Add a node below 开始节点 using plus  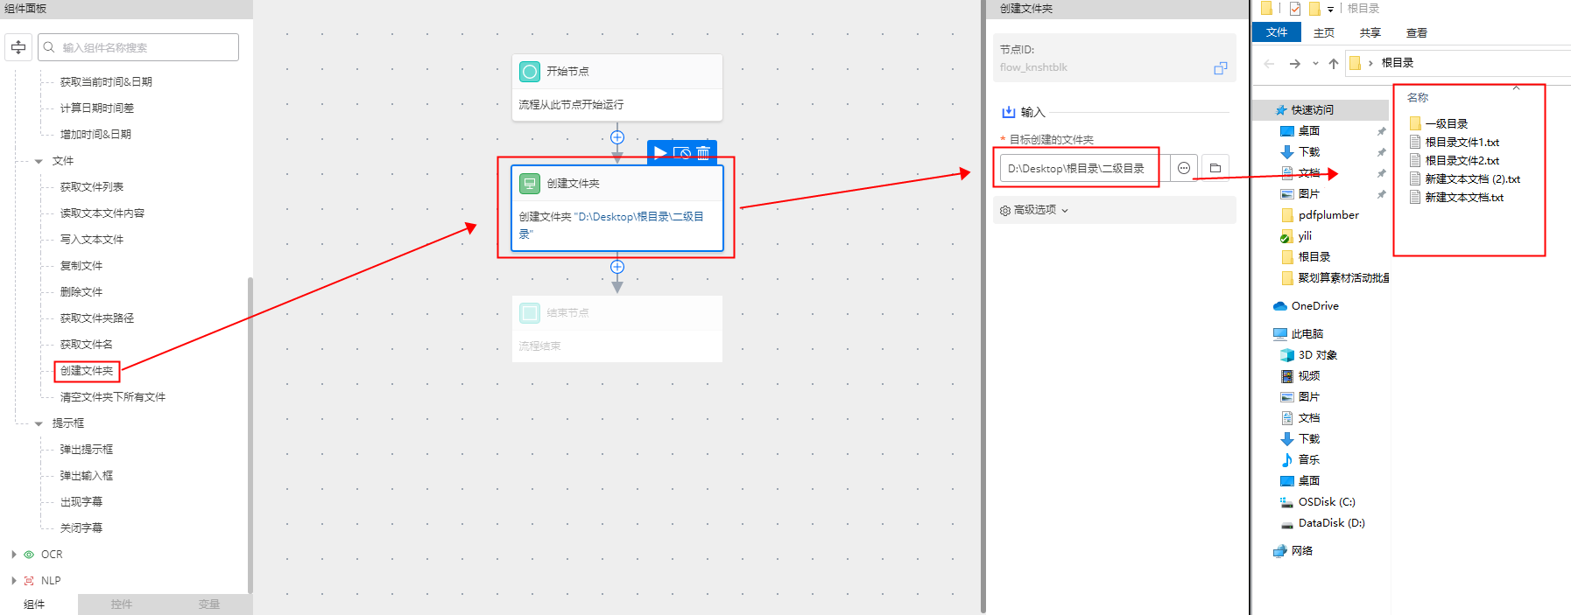[617, 137]
